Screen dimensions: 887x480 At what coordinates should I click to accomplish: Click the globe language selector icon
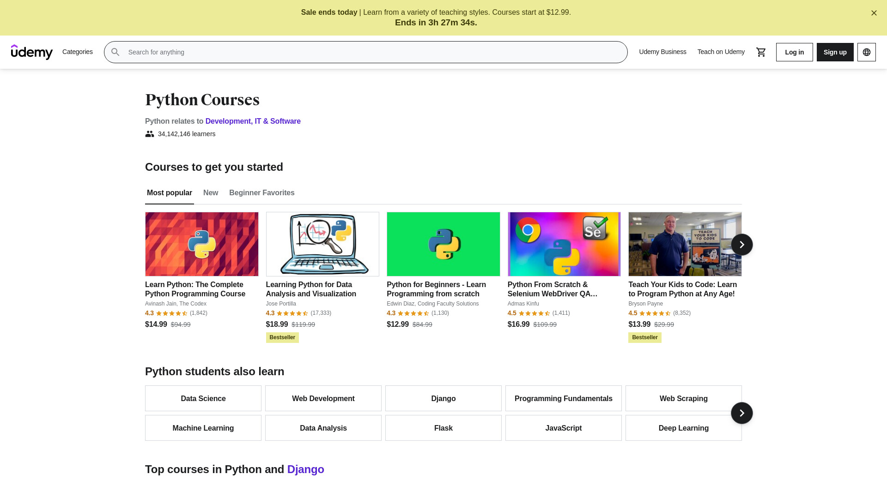866,52
